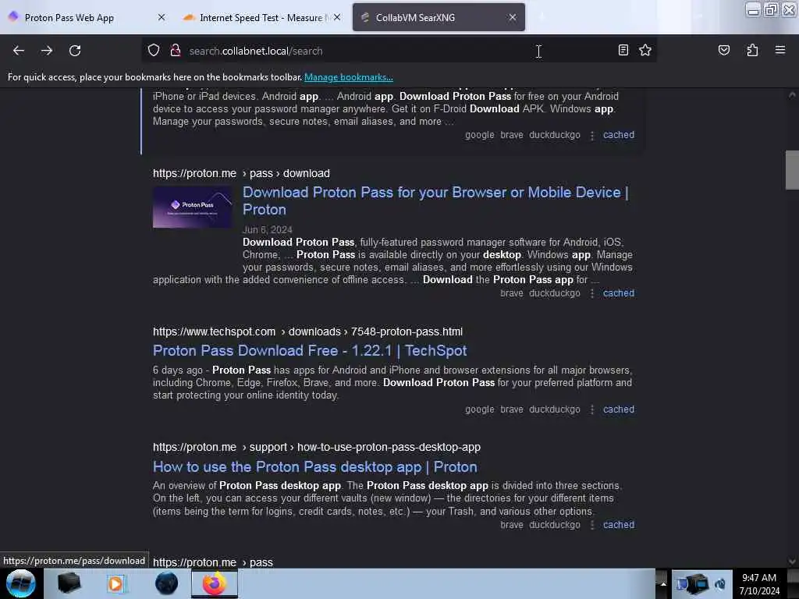Go back to the previous page

point(19,51)
